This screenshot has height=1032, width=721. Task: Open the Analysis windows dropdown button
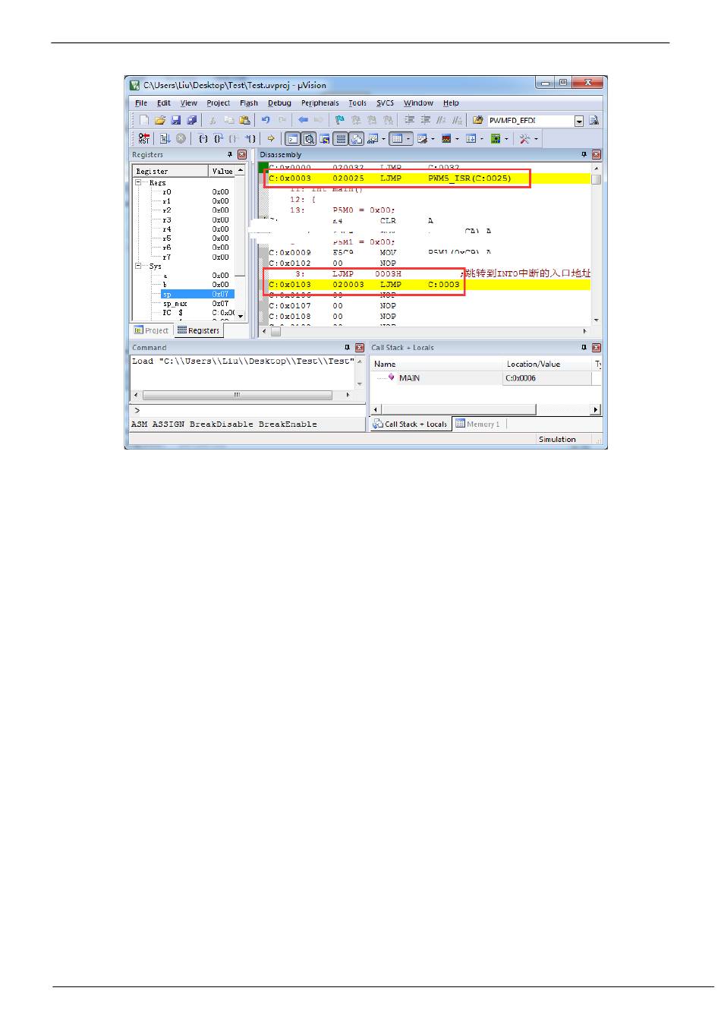[449, 138]
